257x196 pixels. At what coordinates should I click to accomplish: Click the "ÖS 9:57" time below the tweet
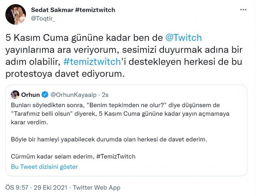click(x=17, y=188)
